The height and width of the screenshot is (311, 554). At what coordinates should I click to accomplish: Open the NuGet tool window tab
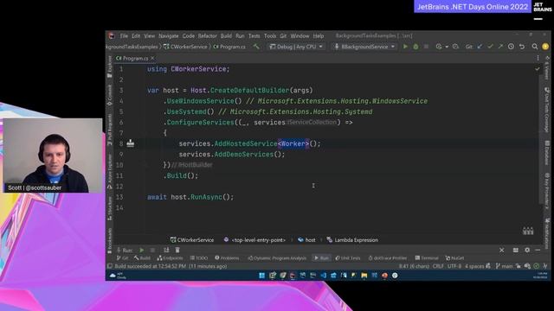point(454,258)
